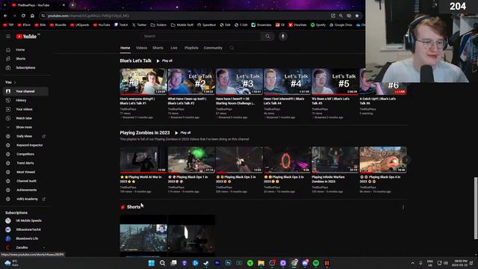Open Subscriptions in the left sidebar
This screenshot has width=478, height=269.
tap(26, 68)
